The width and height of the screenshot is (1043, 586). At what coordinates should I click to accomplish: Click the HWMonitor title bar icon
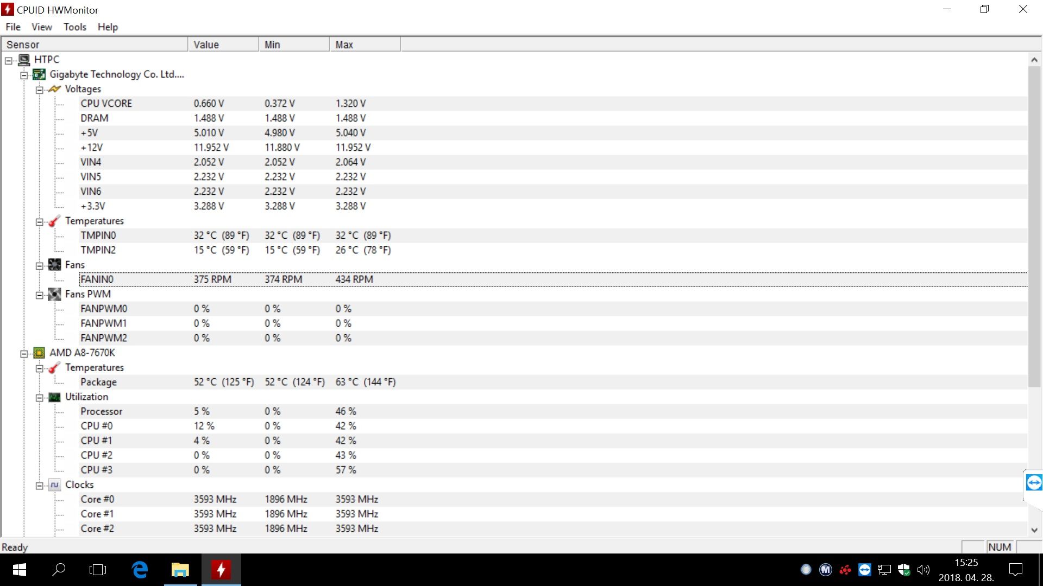[x=8, y=10]
